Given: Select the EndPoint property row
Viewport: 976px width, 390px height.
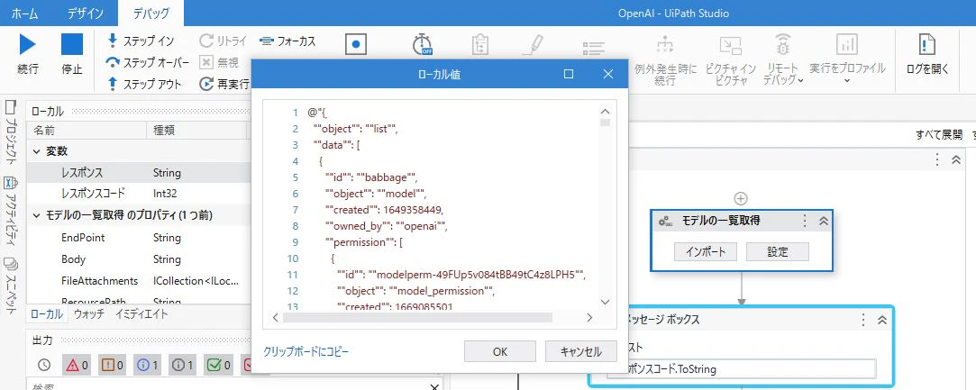Looking at the screenshot, I should tap(140, 238).
